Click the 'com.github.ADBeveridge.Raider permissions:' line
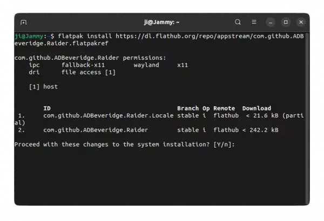 (x=90, y=58)
